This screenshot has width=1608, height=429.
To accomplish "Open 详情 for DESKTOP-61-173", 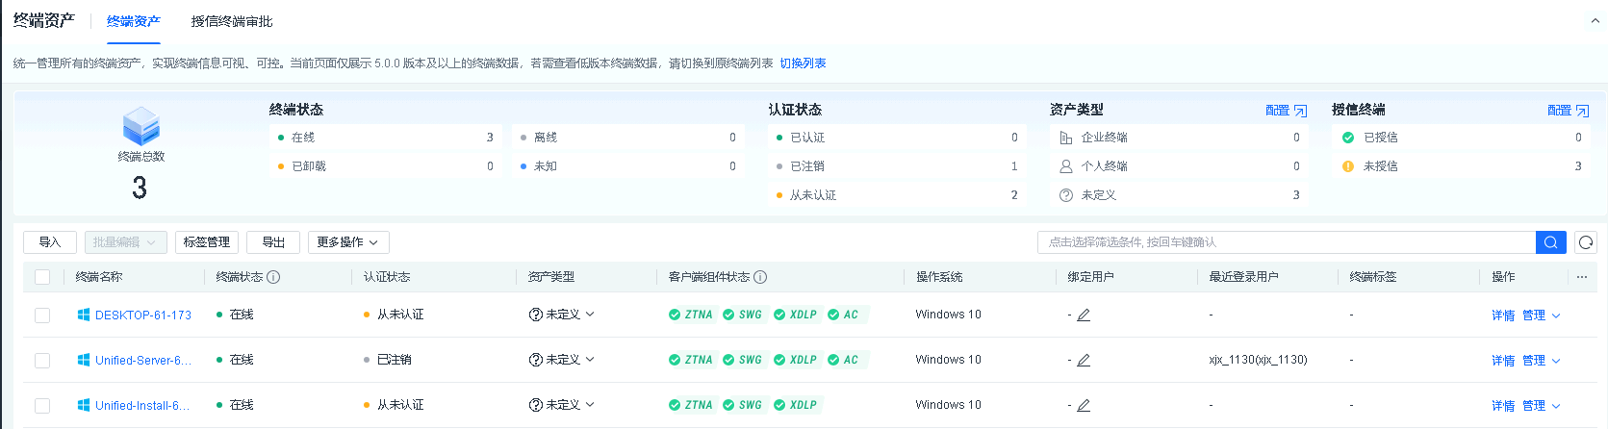I will click(1503, 315).
